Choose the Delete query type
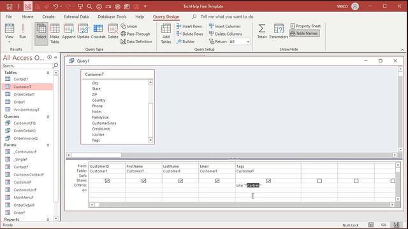408x229 pixels. (x=113, y=32)
